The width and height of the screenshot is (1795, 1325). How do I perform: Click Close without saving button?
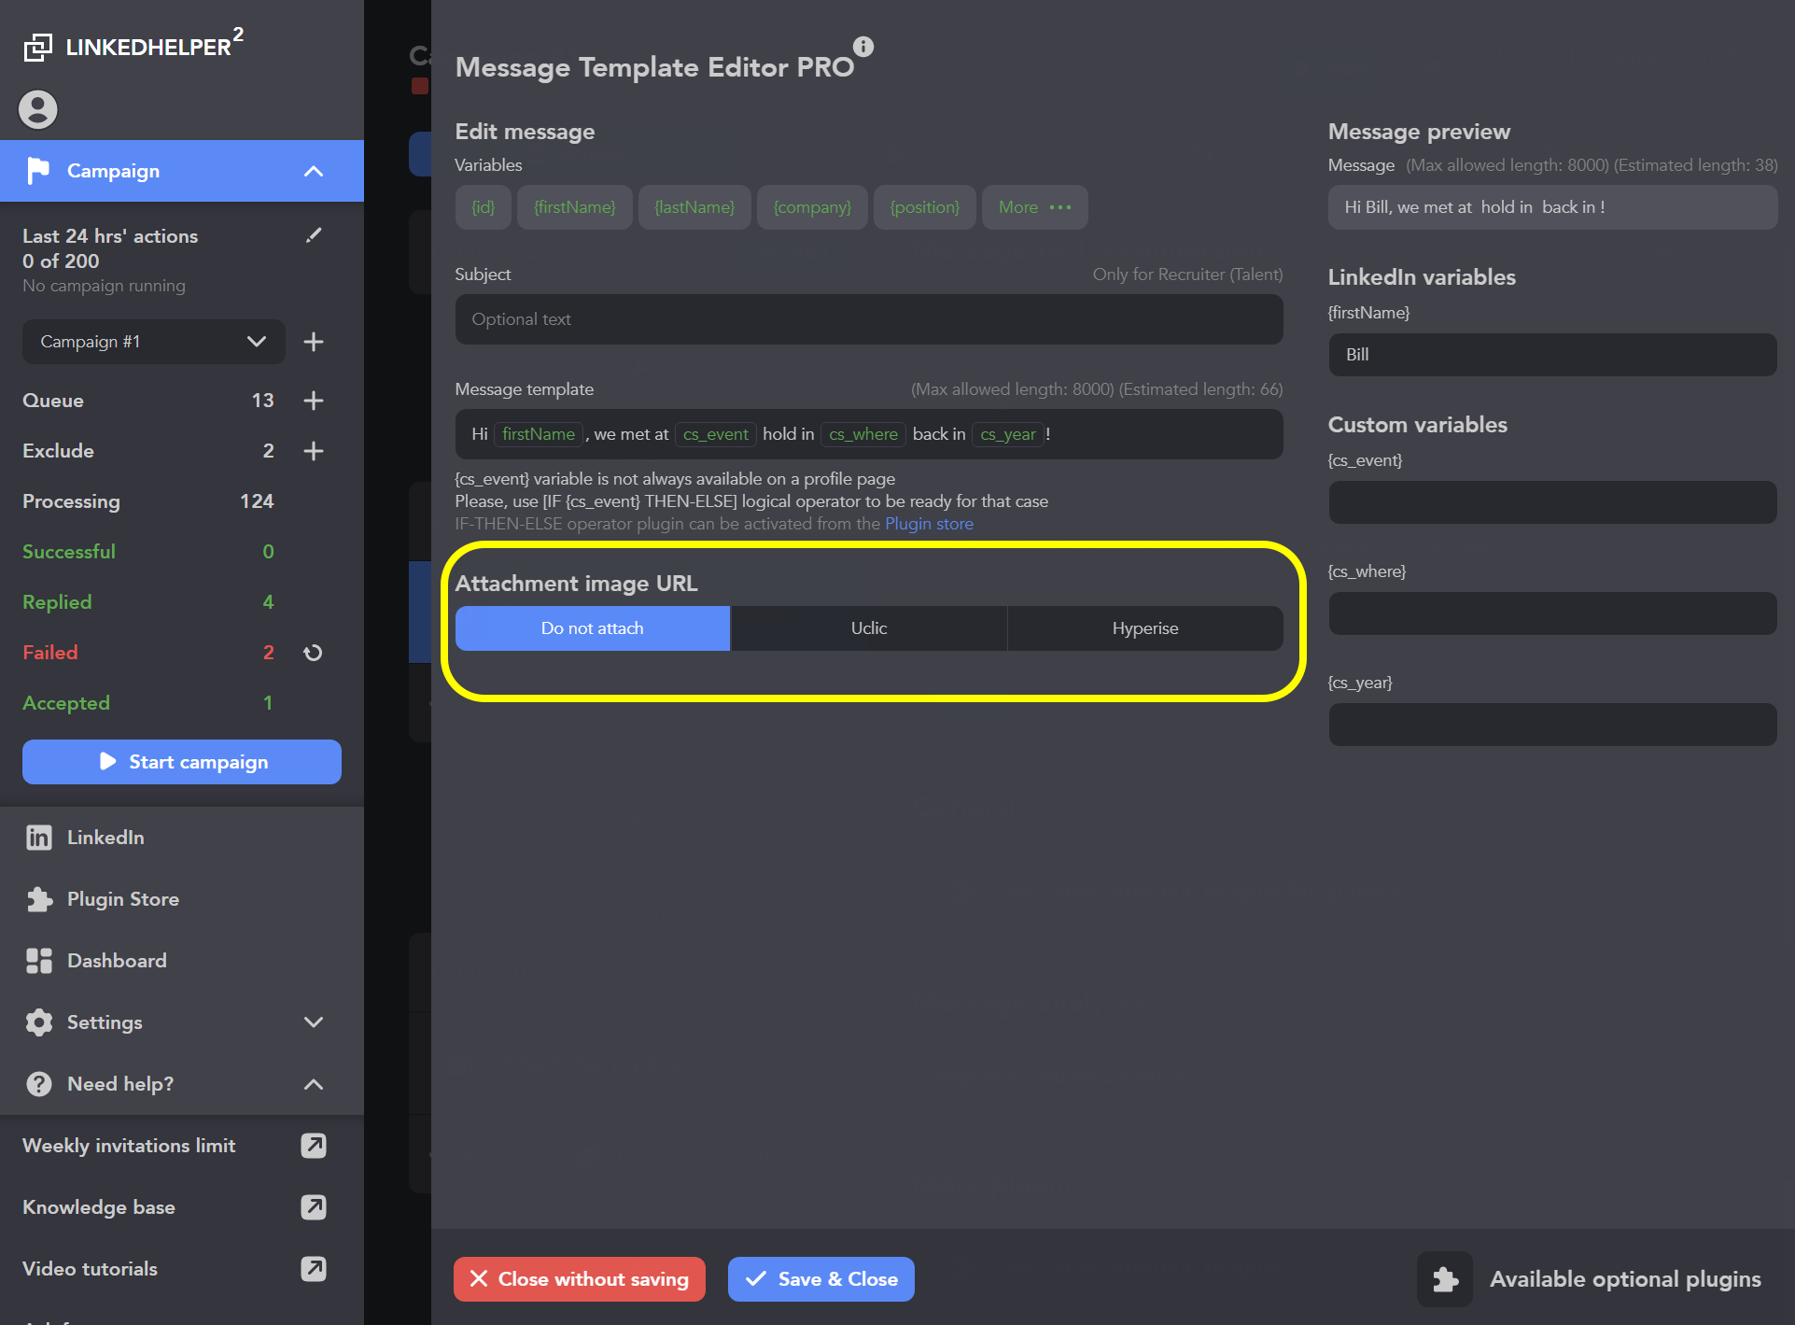(580, 1279)
